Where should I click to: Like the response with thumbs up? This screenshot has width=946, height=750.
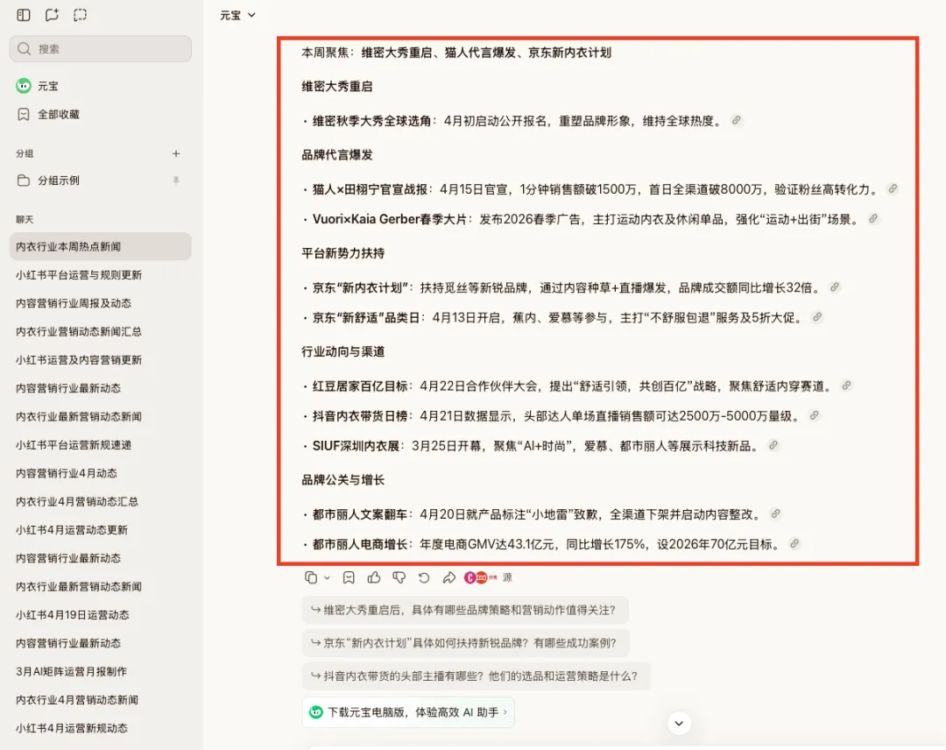373,577
